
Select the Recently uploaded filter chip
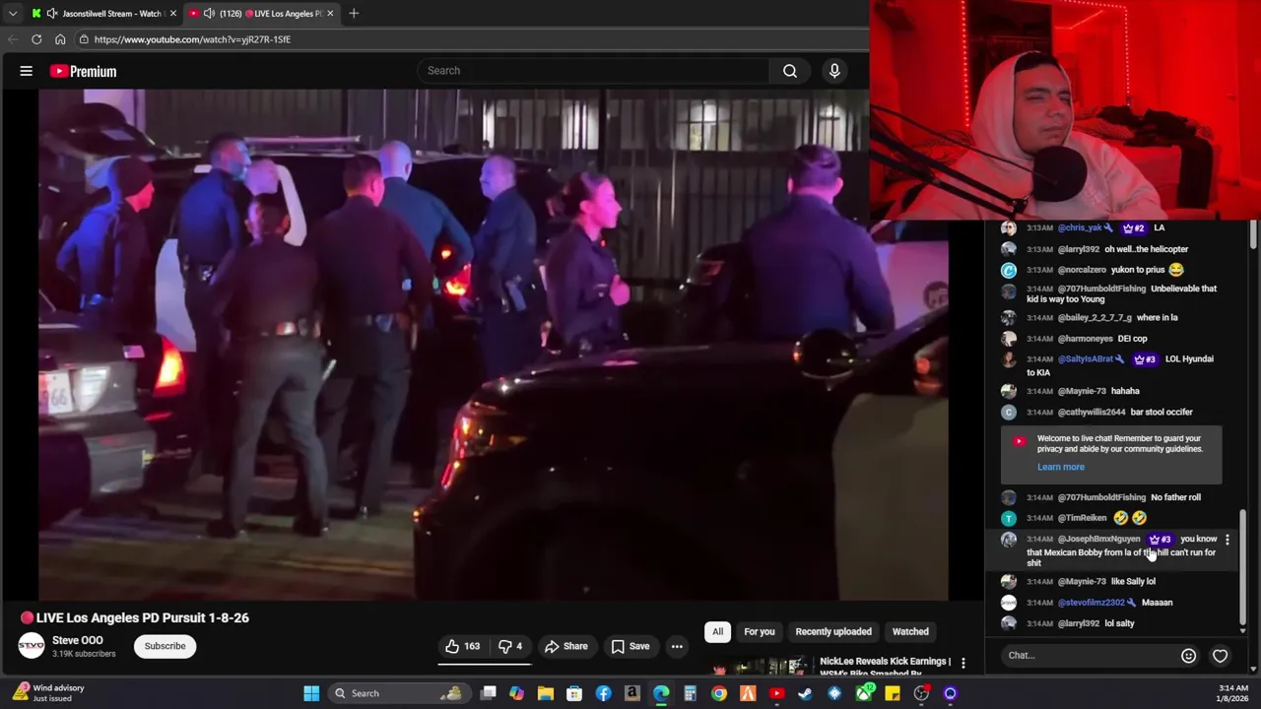pyautogui.click(x=833, y=631)
